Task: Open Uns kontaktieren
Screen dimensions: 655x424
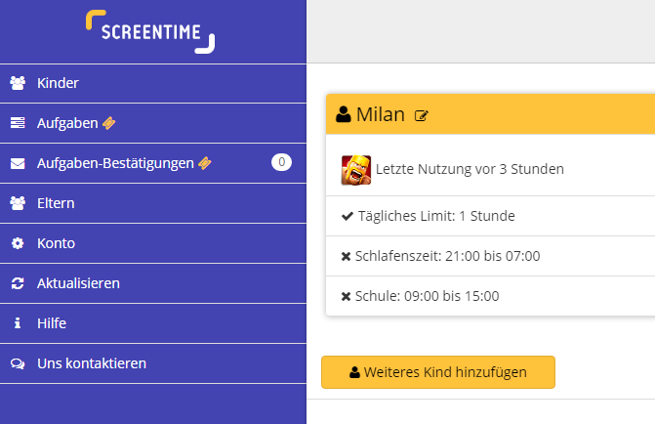Action: point(153,363)
